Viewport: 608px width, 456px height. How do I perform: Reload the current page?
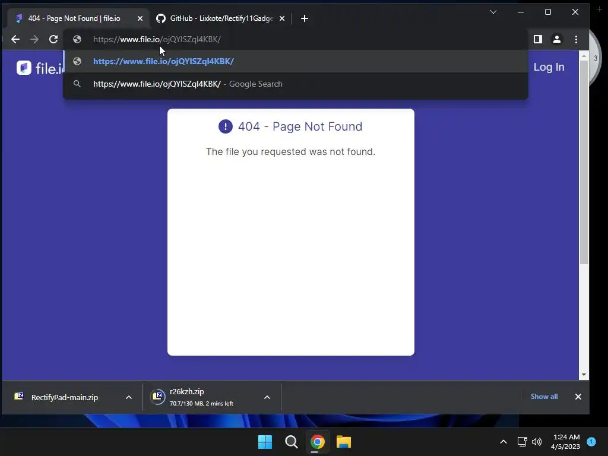(53, 39)
